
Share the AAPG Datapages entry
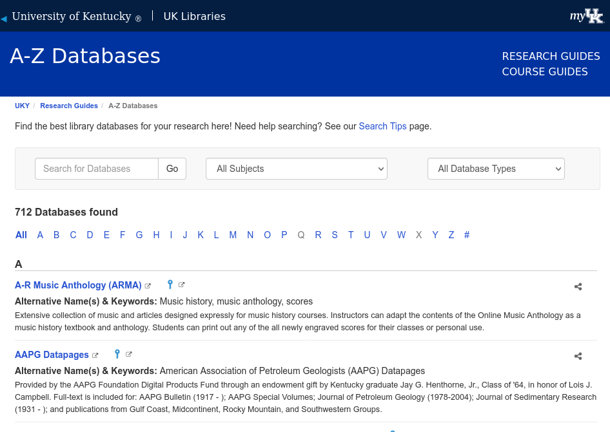coord(578,356)
